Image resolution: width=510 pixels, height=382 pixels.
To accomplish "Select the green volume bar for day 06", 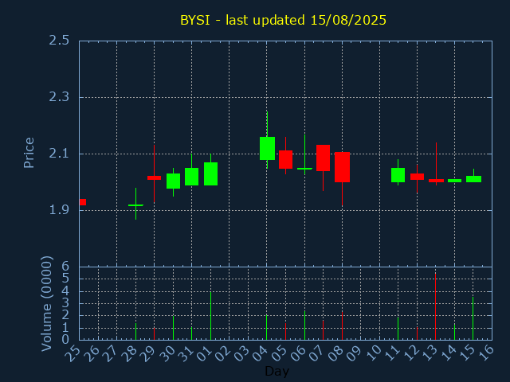I will point(304,325).
